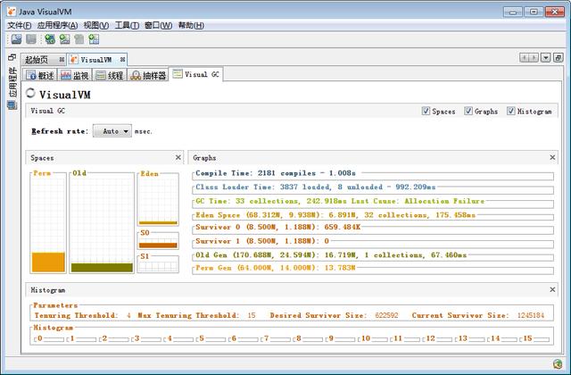Click the Perm Gen graph label
The height and width of the screenshot is (375, 571).
pyautogui.click(x=276, y=268)
